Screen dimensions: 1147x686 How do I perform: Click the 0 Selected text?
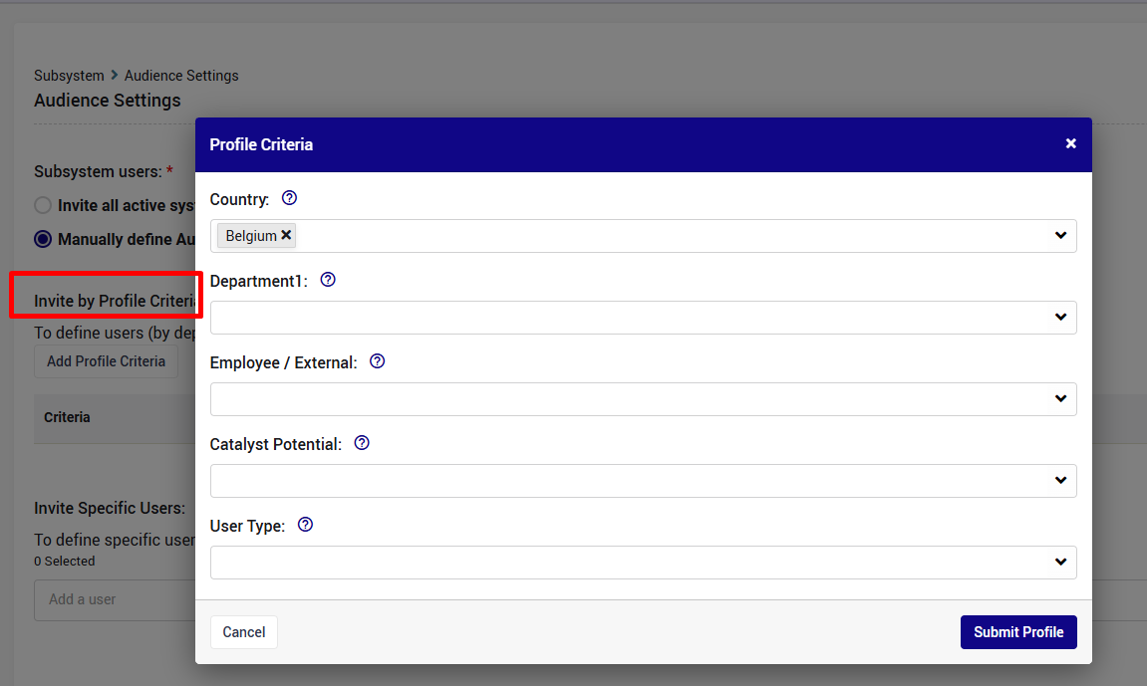coord(65,562)
